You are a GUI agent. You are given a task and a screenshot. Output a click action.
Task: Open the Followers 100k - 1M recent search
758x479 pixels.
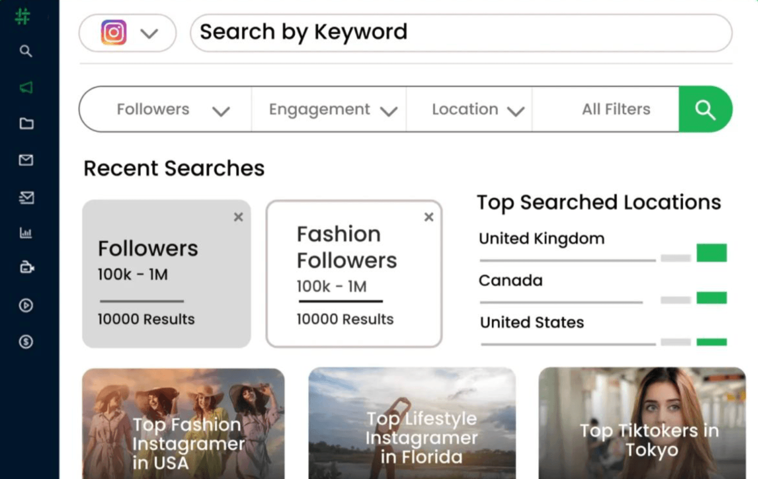[166, 274]
